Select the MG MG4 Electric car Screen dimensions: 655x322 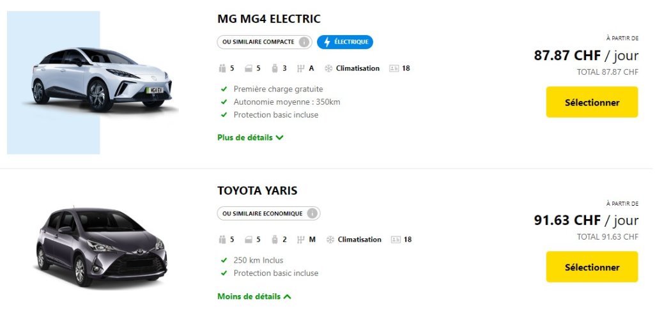click(x=592, y=102)
